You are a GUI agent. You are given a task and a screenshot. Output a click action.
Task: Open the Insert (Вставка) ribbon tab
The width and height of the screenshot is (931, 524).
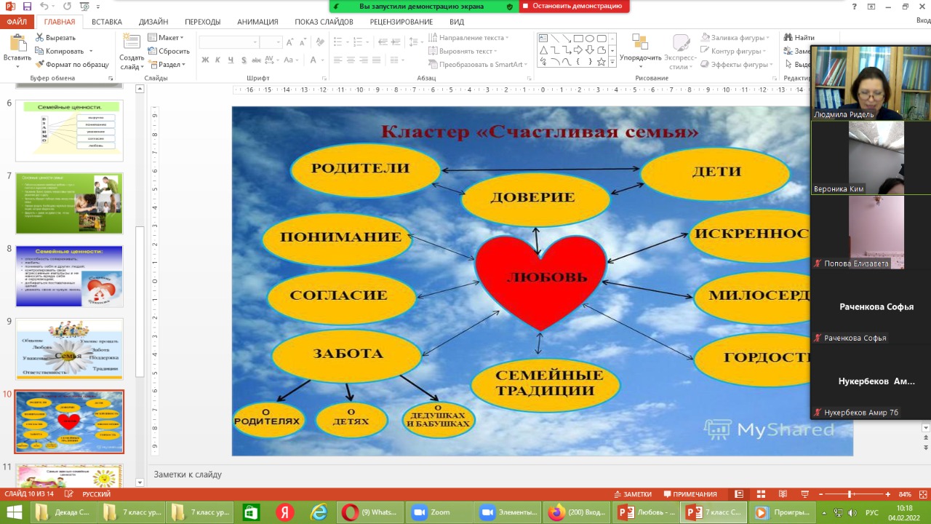pos(107,22)
